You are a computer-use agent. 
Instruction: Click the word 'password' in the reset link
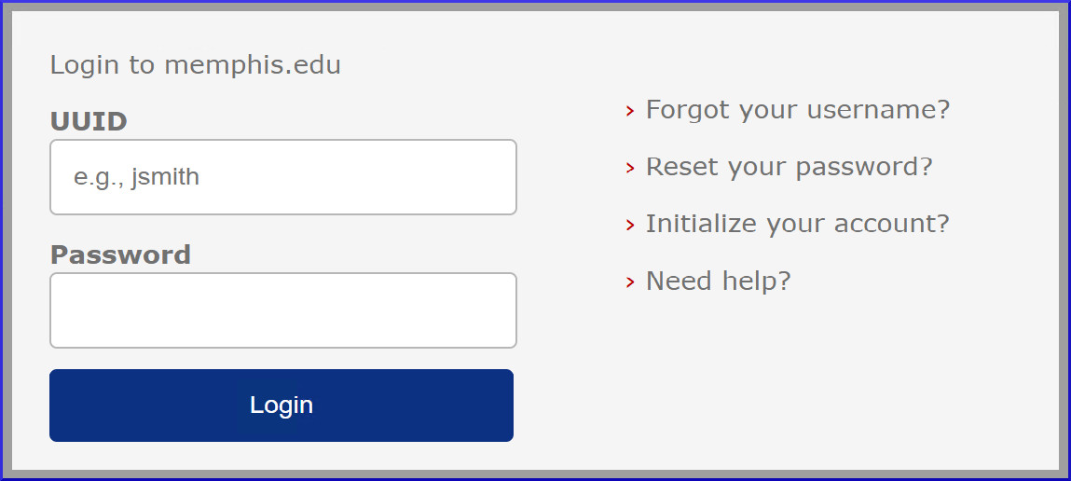tap(863, 167)
